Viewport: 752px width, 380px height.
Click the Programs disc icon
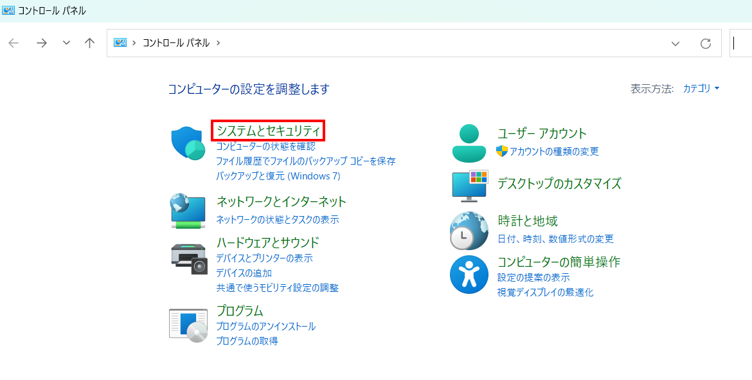click(x=188, y=325)
